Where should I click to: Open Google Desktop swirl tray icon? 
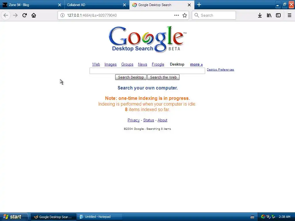point(263,217)
